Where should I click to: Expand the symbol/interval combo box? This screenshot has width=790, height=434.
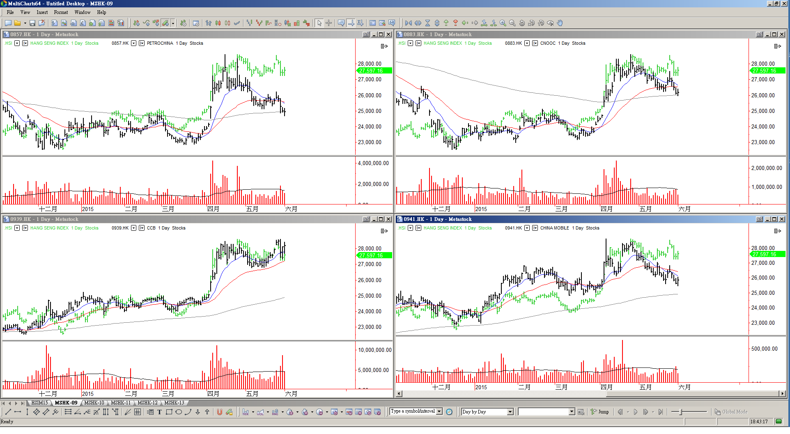click(x=439, y=411)
